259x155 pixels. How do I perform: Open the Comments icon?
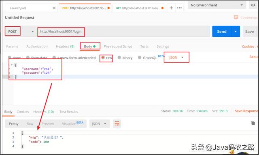pyautogui.click(x=236, y=17)
